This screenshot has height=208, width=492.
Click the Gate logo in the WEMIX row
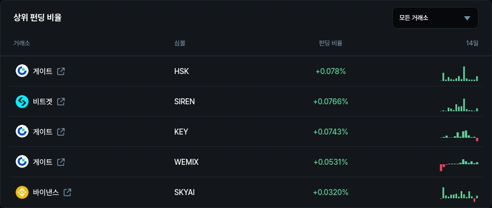click(22, 162)
